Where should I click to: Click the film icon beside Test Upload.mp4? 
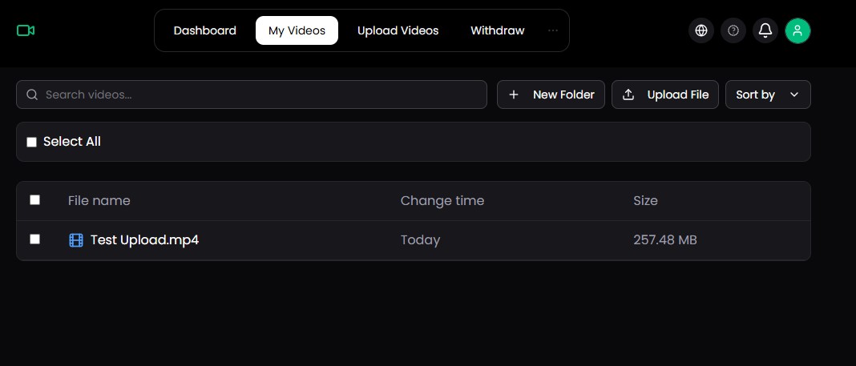76,240
